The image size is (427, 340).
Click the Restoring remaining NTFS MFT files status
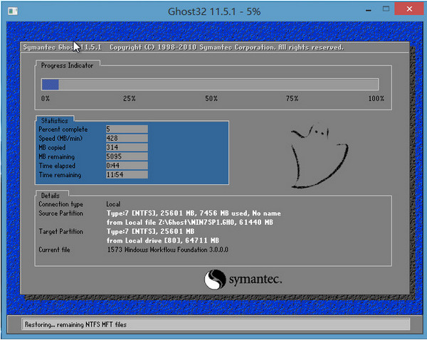click(x=75, y=324)
